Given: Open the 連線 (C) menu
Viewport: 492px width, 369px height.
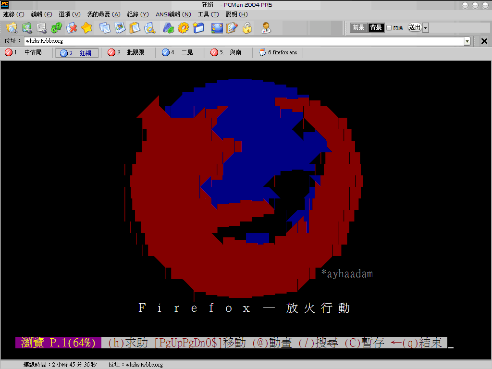Looking at the screenshot, I should click(13, 14).
